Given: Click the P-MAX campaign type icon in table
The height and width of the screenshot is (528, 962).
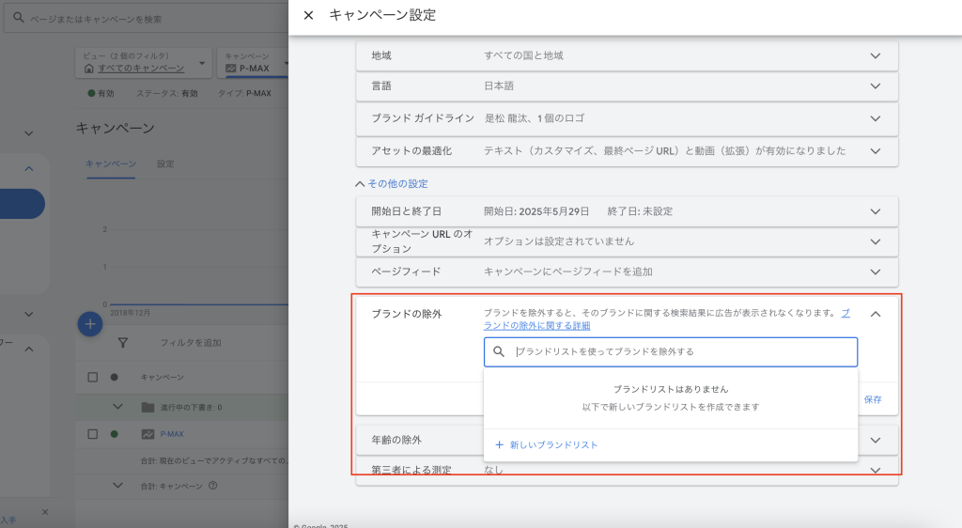Looking at the screenshot, I should (x=147, y=434).
